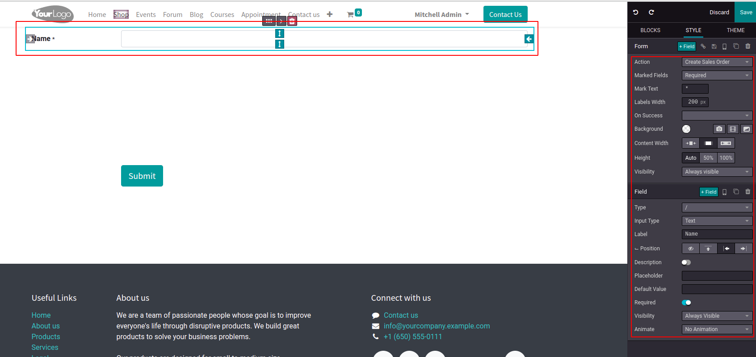Toggle the Description switch on
The image size is (756, 357).
(x=686, y=262)
